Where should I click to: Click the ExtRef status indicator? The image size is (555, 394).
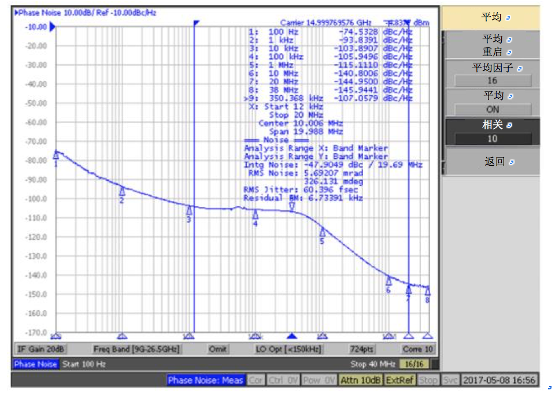399,380
